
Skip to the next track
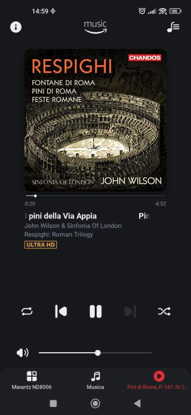130,311
